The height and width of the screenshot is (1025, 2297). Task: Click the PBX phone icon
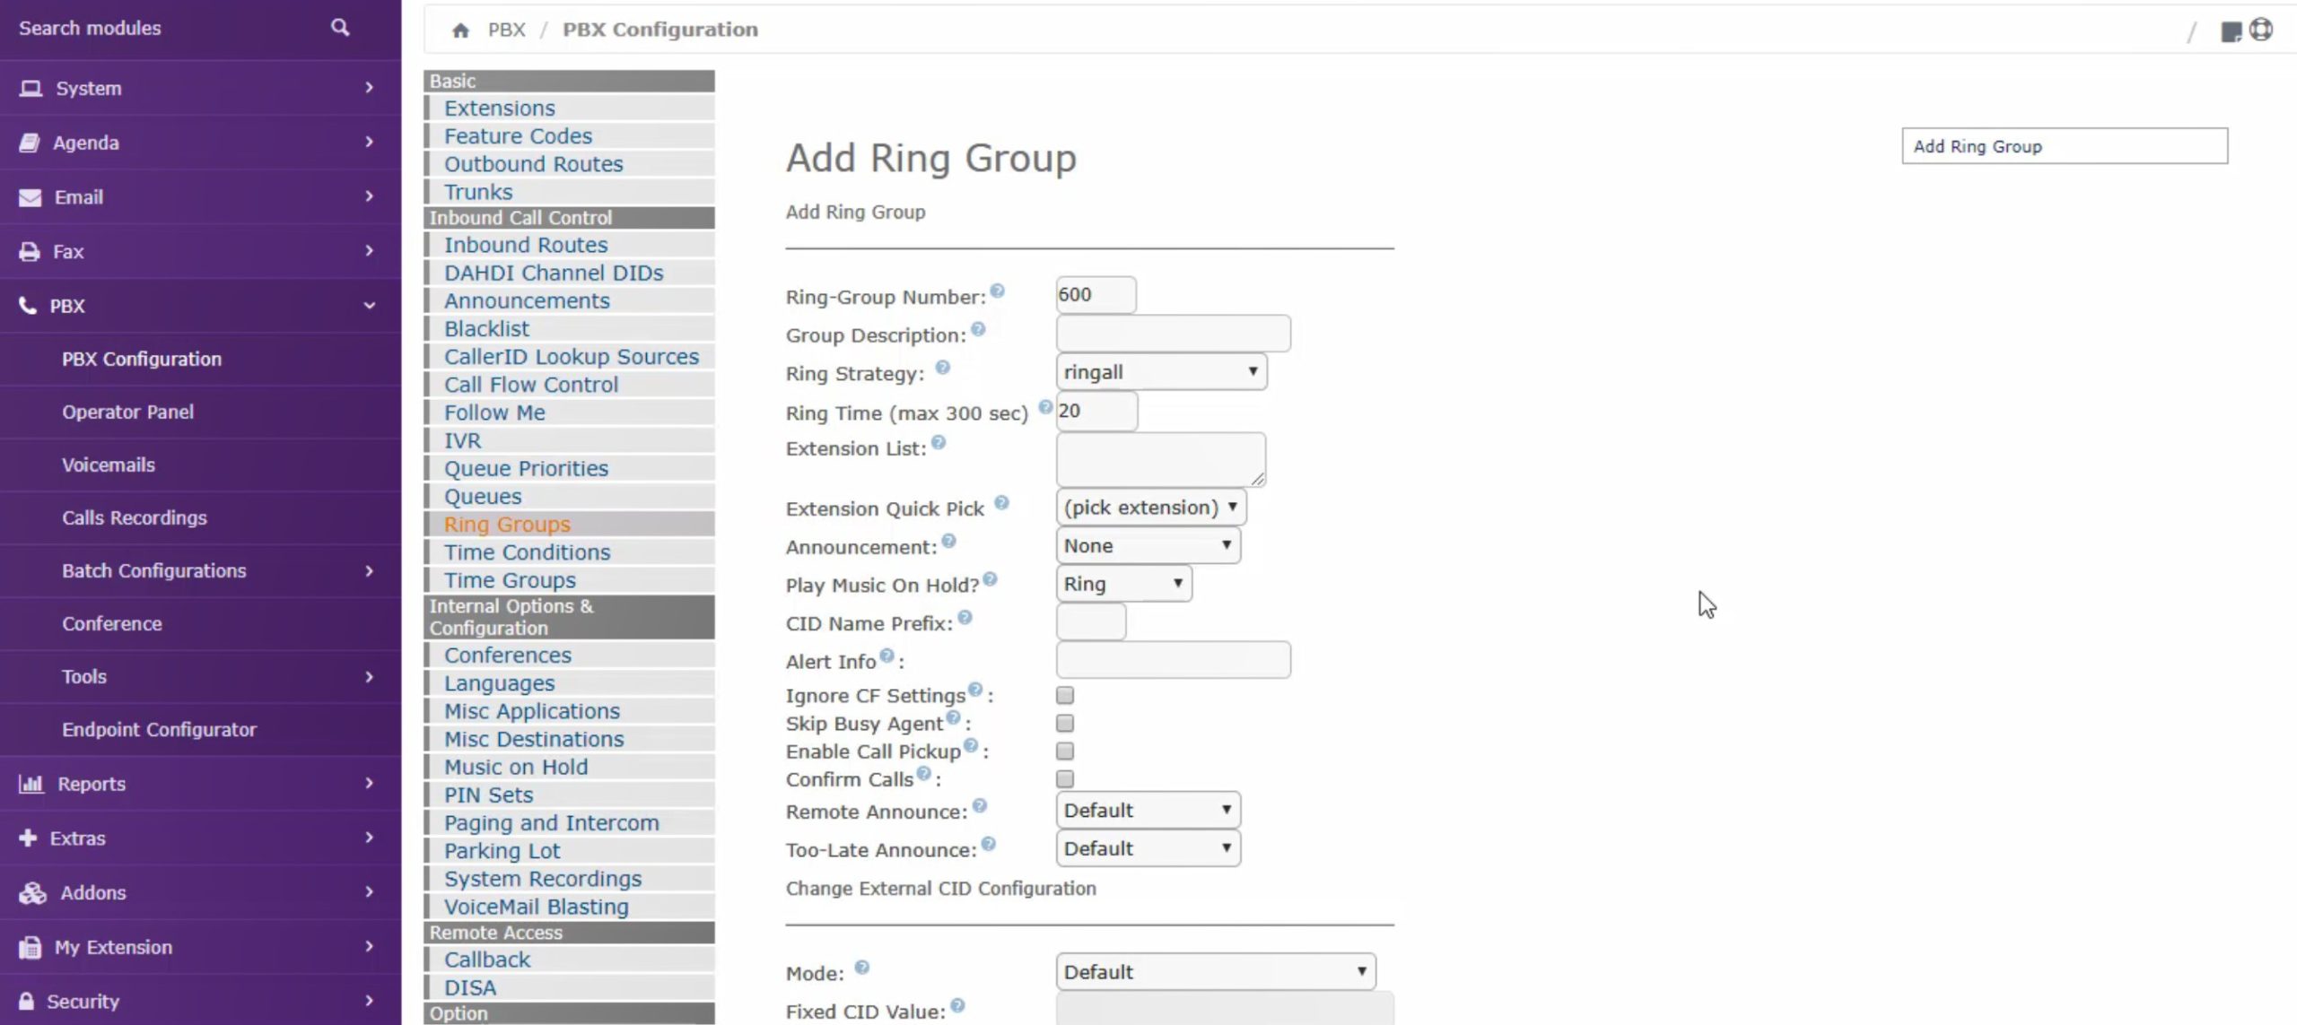[x=28, y=306]
